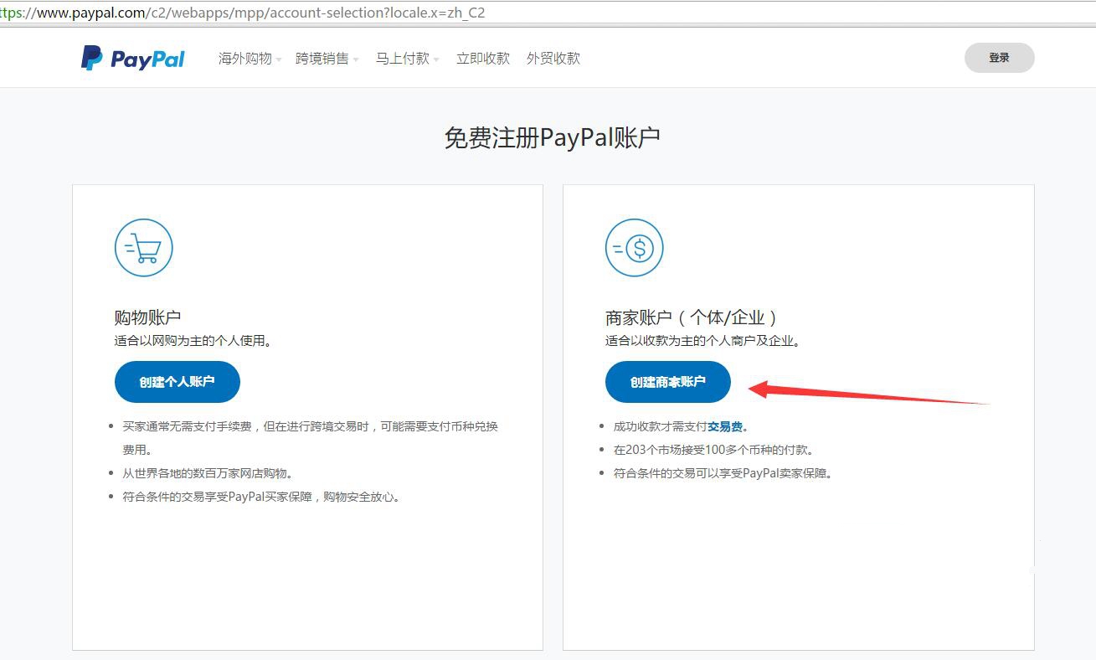Open the 交易费 link
Viewport: 1096px width, 660px height.
point(725,426)
